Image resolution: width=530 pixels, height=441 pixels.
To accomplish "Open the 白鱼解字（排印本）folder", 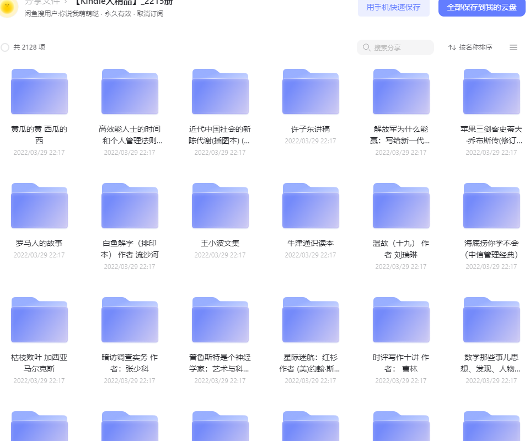I will (x=130, y=206).
